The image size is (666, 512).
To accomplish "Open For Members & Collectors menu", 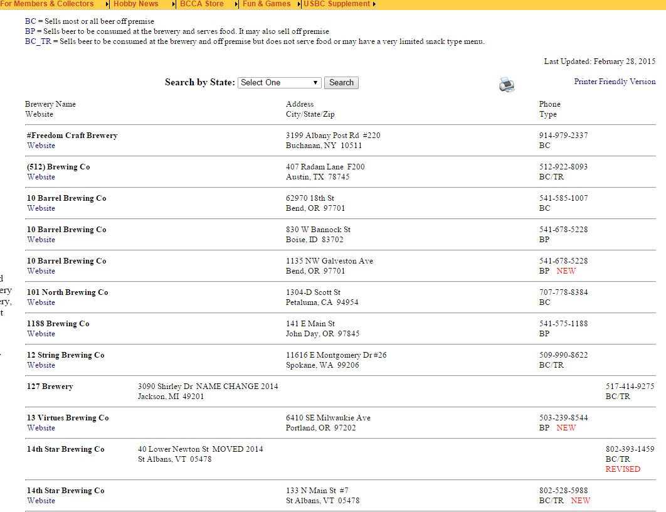I will coord(47,4).
